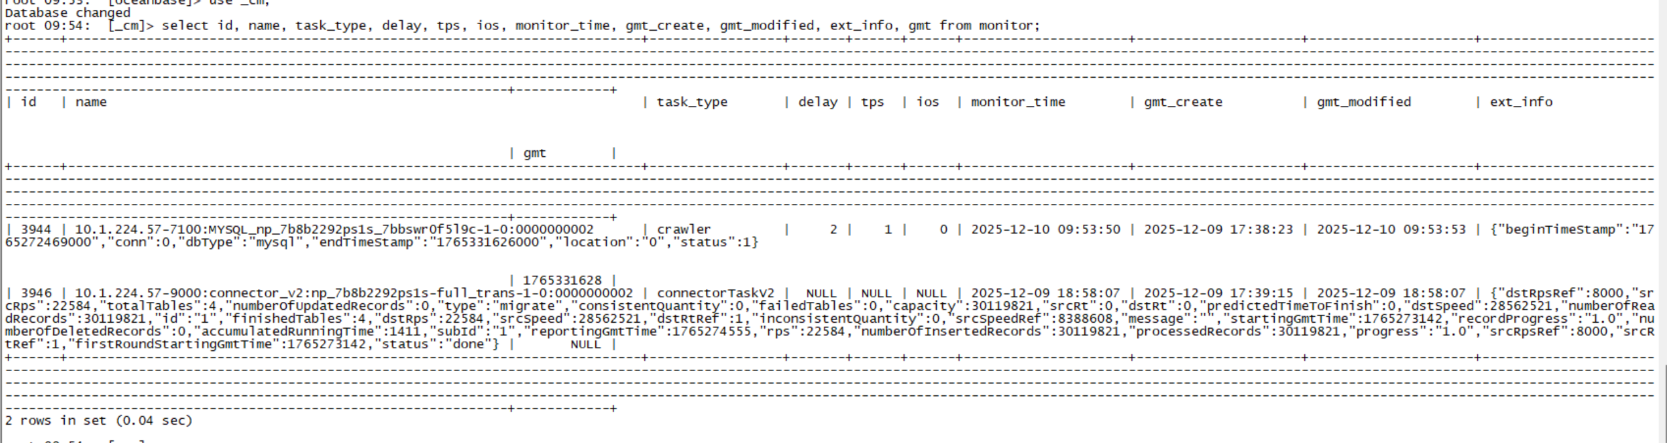Screen dimensions: 1667x443
Task: Click the gmt_modified column header
Action: pos(1363,102)
